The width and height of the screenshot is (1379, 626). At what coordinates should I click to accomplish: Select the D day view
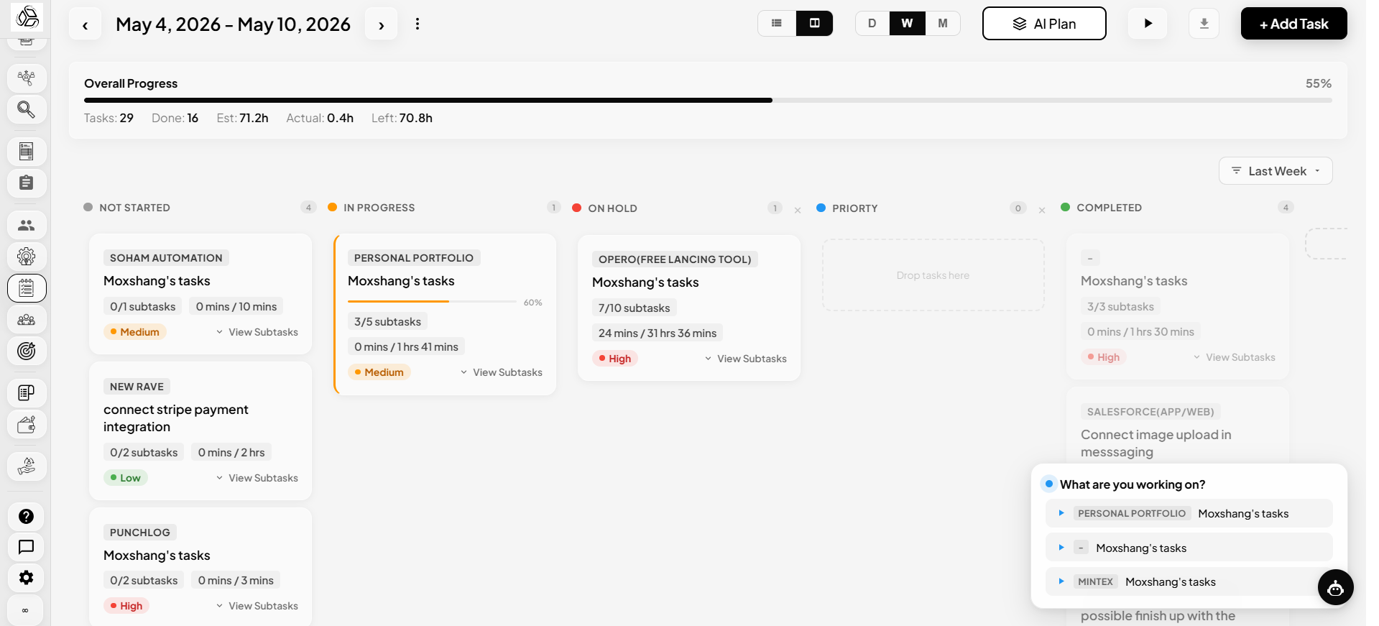(872, 23)
